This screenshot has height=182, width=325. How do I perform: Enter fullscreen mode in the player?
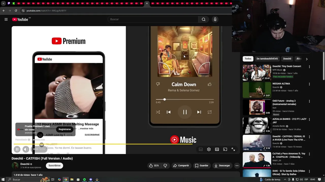233,149
